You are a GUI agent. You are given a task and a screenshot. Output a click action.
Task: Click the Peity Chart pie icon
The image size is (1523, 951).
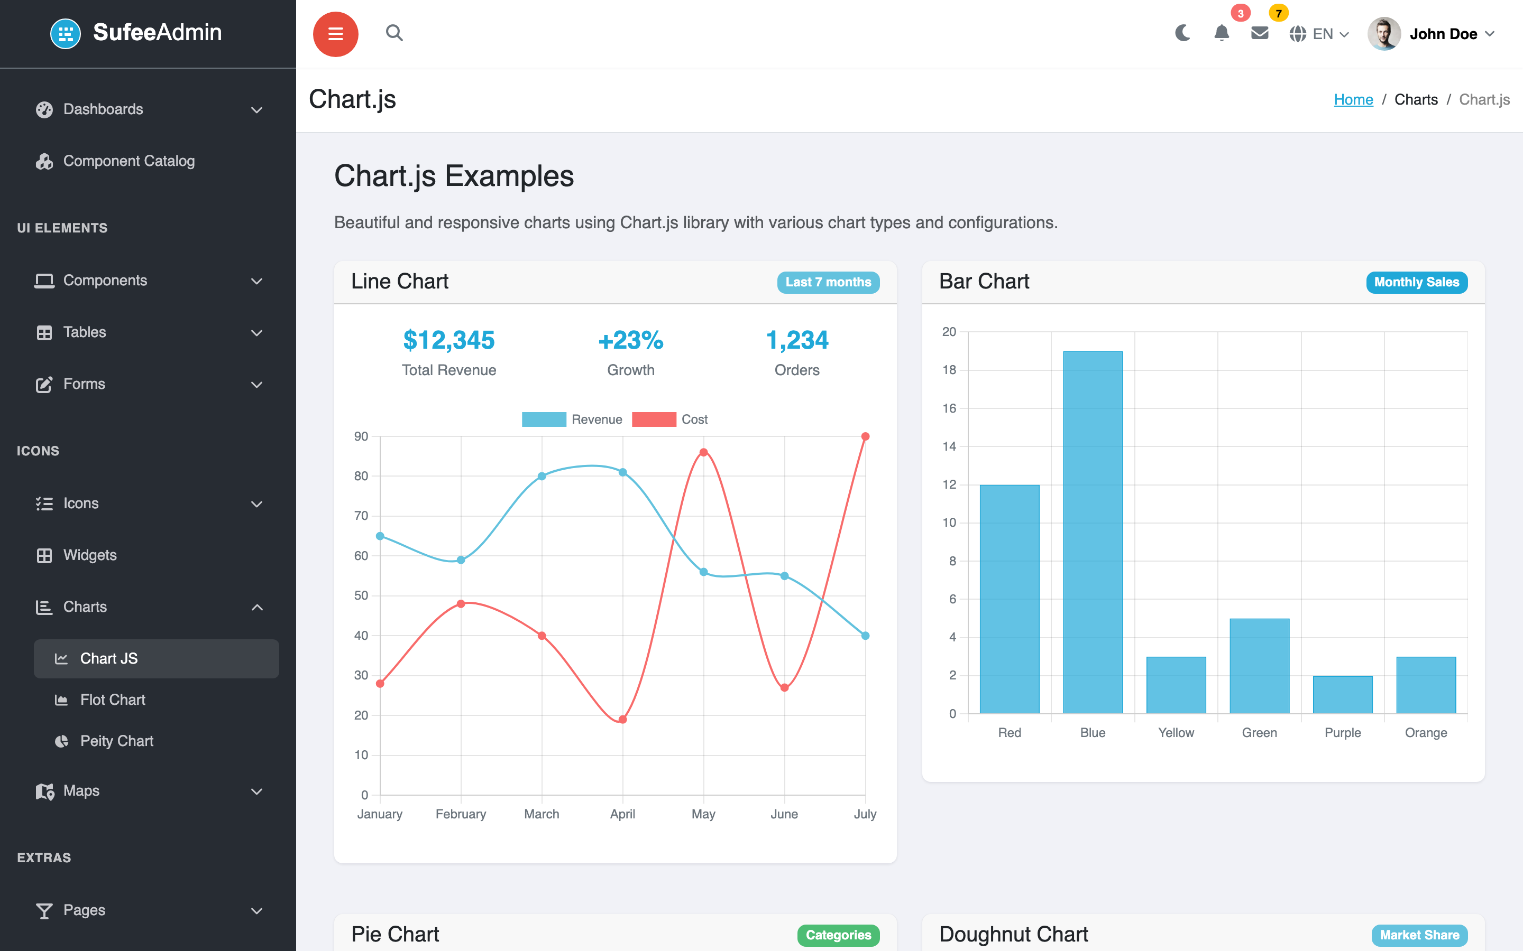click(x=61, y=742)
